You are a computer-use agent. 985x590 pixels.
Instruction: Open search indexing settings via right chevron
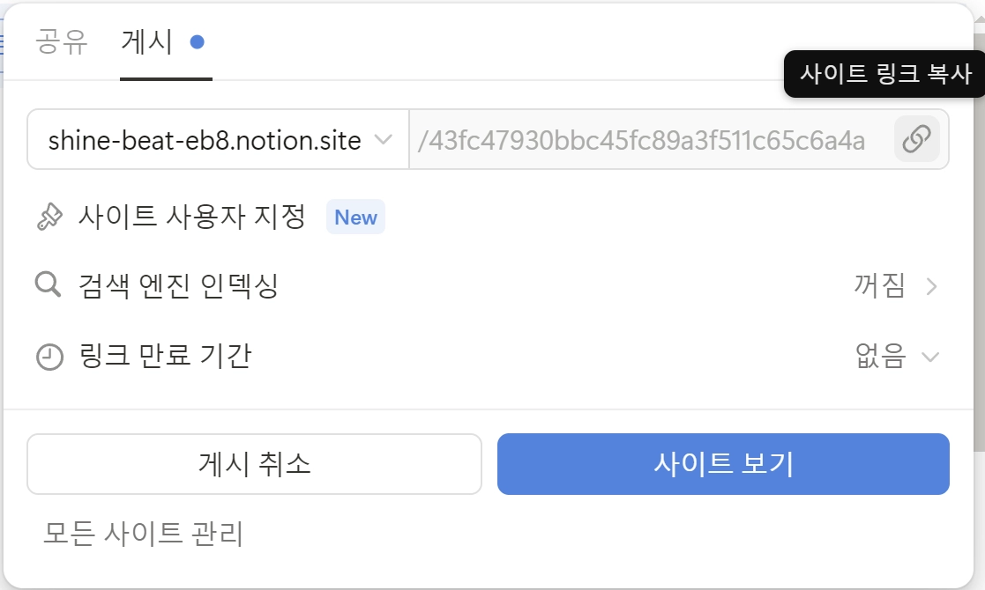pyautogui.click(x=931, y=286)
